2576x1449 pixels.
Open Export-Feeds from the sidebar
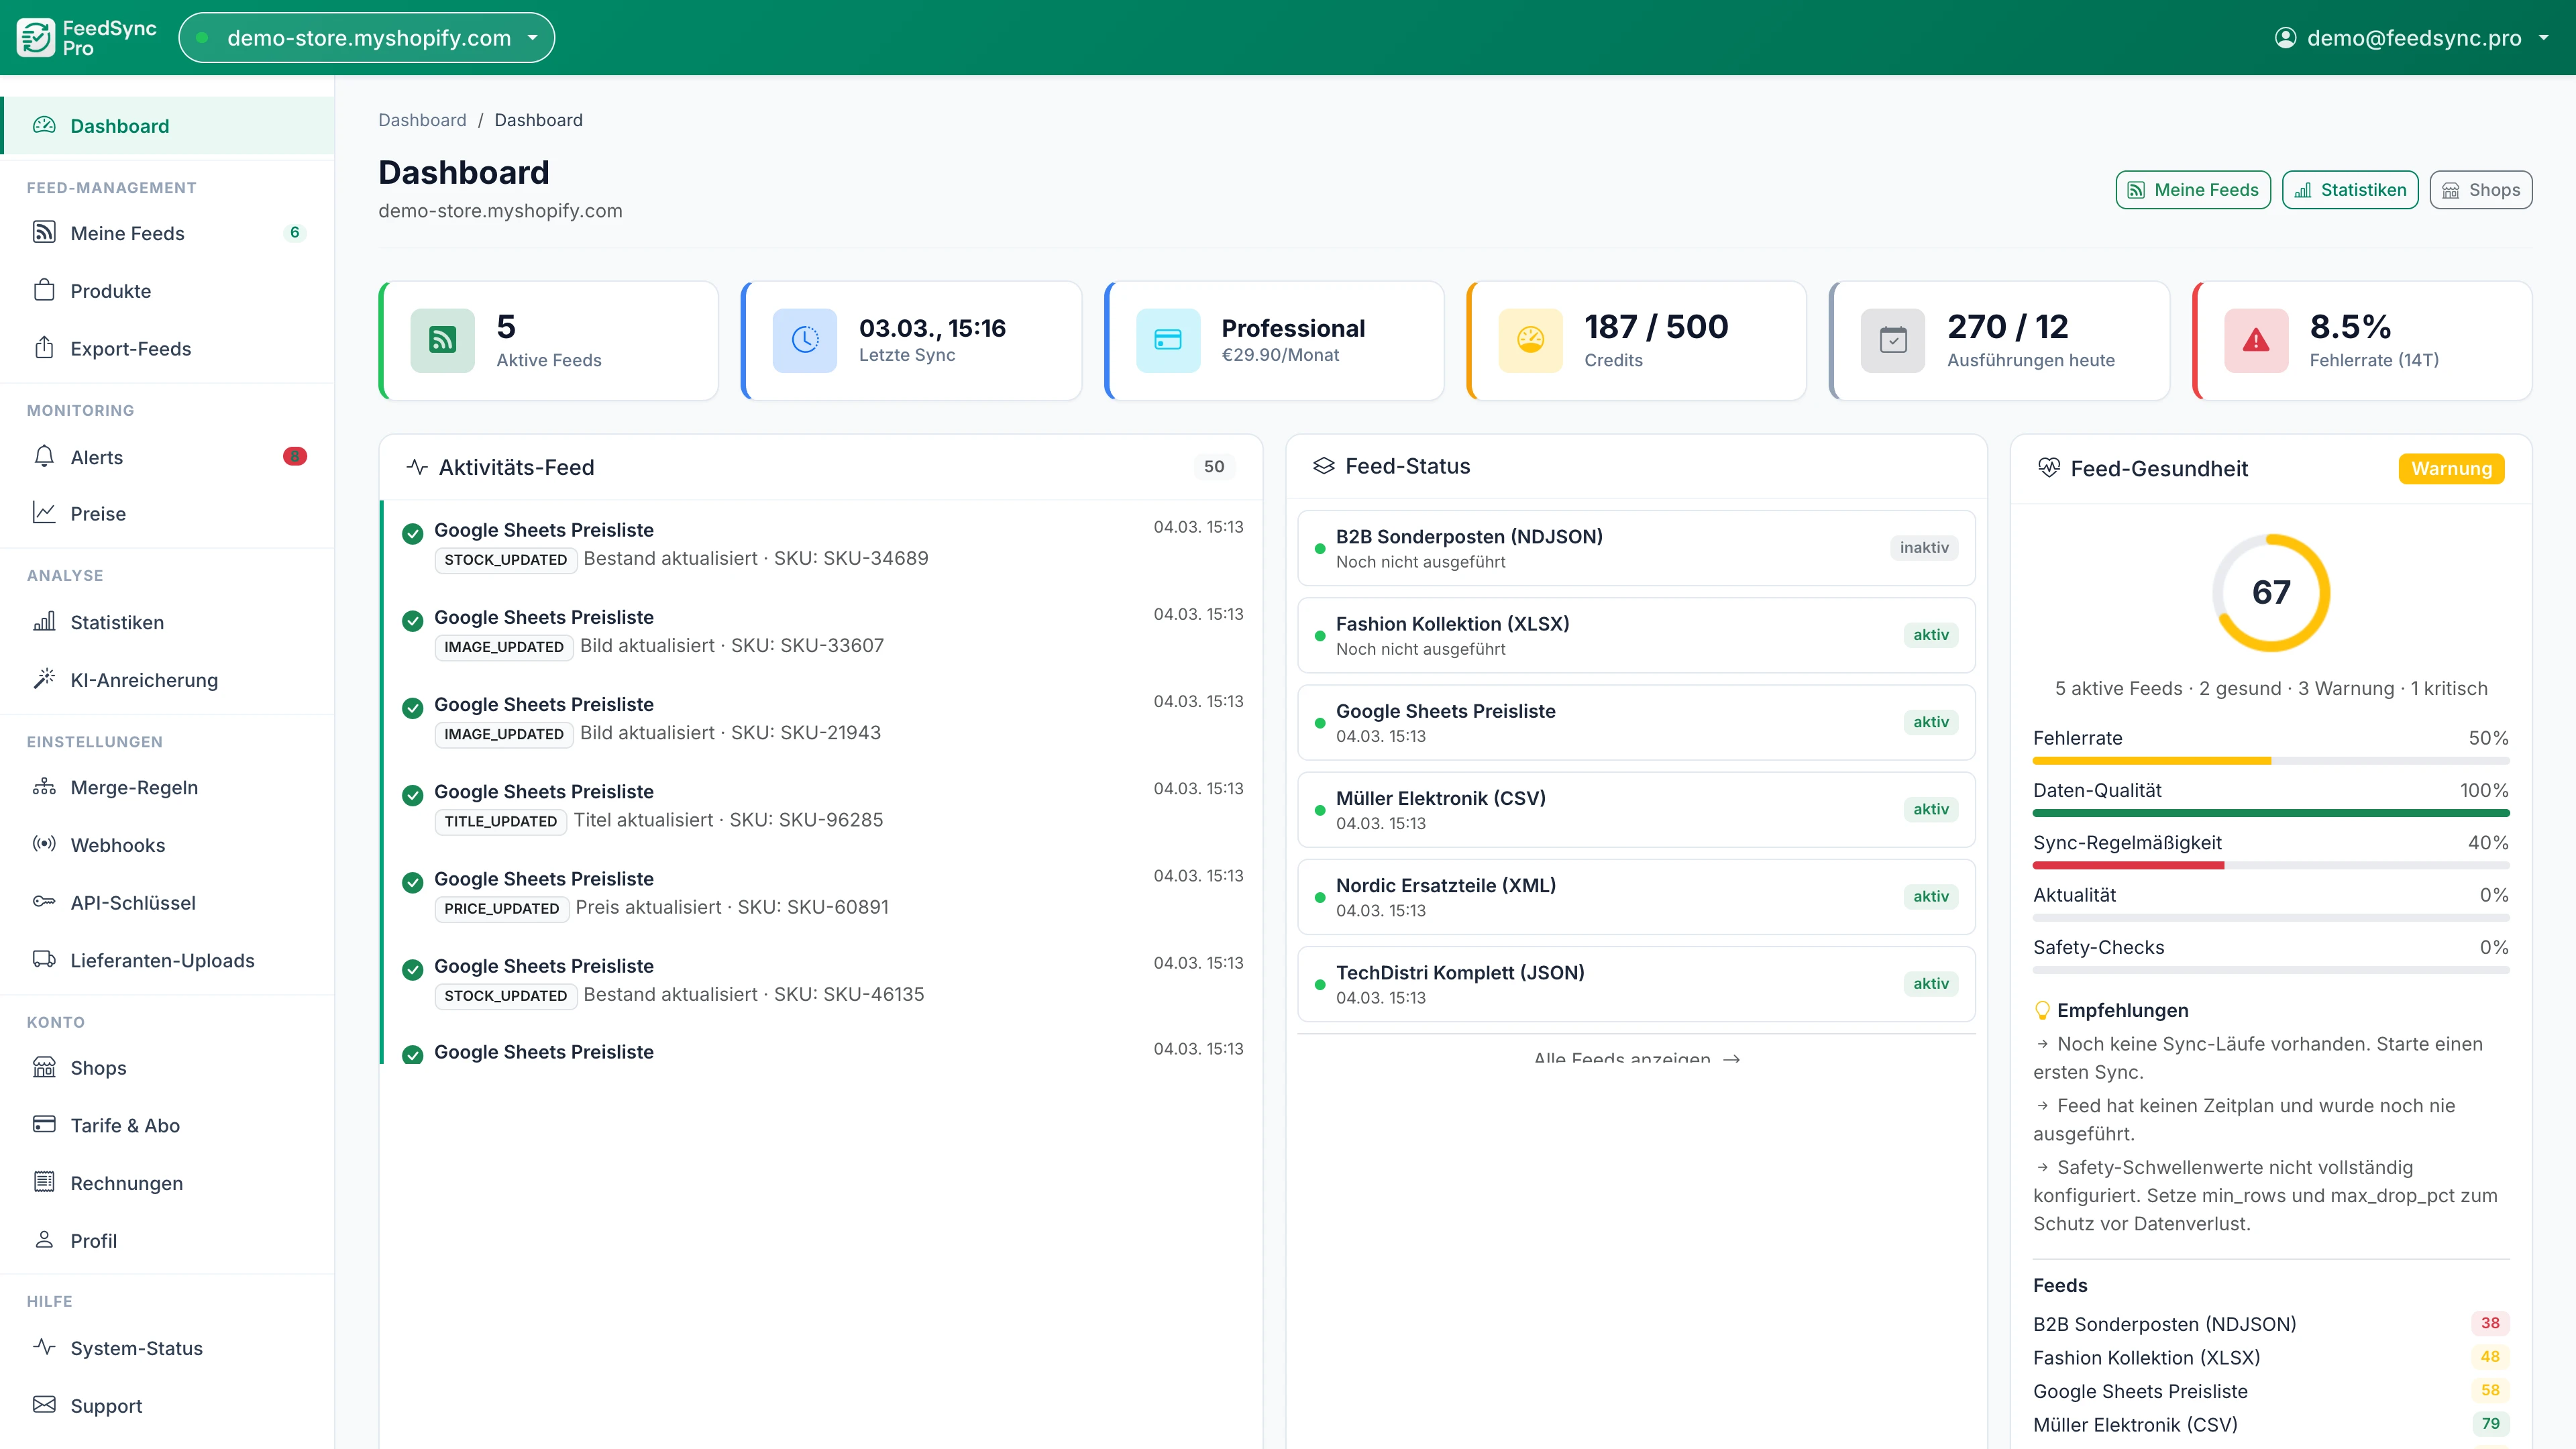[131, 348]
